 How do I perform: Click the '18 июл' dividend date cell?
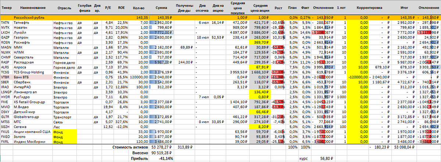[x=202, y=37]
